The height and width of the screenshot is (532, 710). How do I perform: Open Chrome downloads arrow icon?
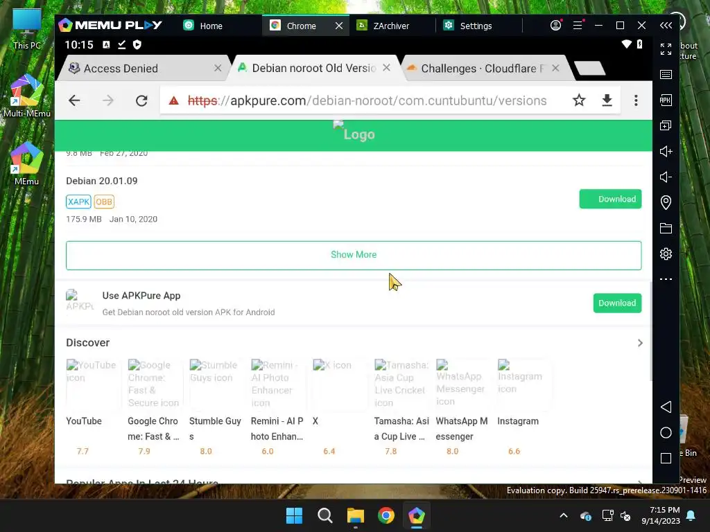click(x=607, y=100)
